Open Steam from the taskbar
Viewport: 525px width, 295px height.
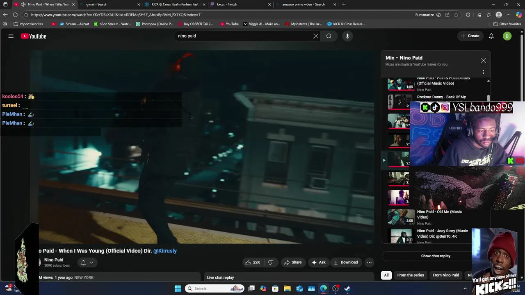[347, 288]
